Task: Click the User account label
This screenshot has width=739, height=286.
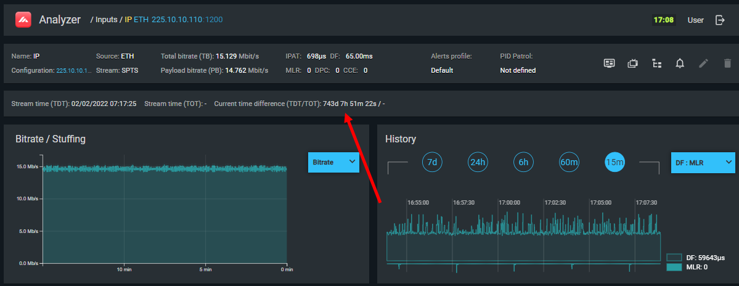Action: pos(695,20)
